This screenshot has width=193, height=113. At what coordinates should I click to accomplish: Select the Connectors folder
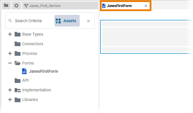click(33, 44)
